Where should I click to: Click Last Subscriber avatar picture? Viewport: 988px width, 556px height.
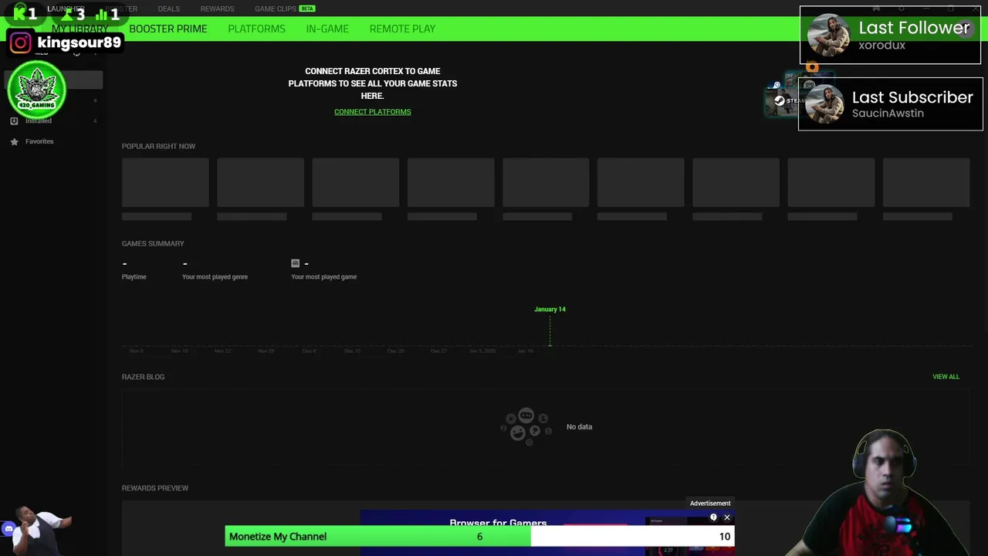(825, 104)
